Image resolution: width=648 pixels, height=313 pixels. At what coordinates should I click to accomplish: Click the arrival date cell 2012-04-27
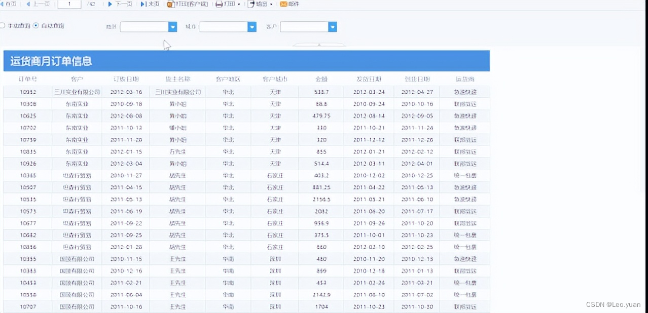(x=417, y=92)
